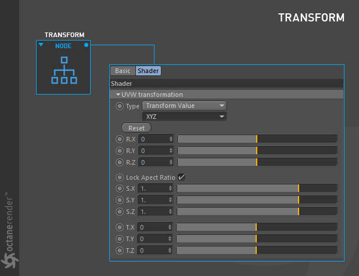Click the radio circle beside Lock Aspect Ratio
Viewport: 359px width, 276px height.
point(120,177)
